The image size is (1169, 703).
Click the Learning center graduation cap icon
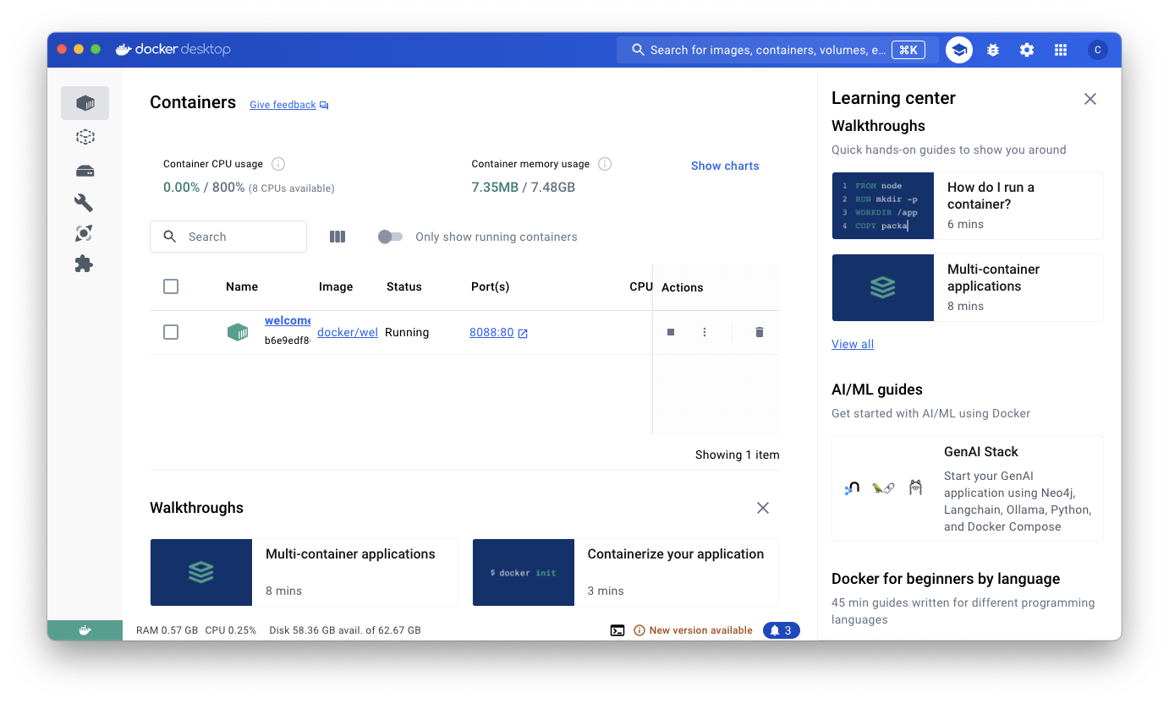click(x=959, y=50)
